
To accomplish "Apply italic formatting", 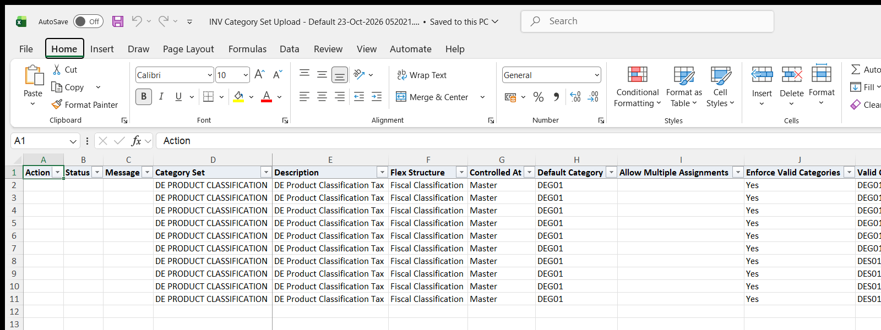I will (161, 97).
